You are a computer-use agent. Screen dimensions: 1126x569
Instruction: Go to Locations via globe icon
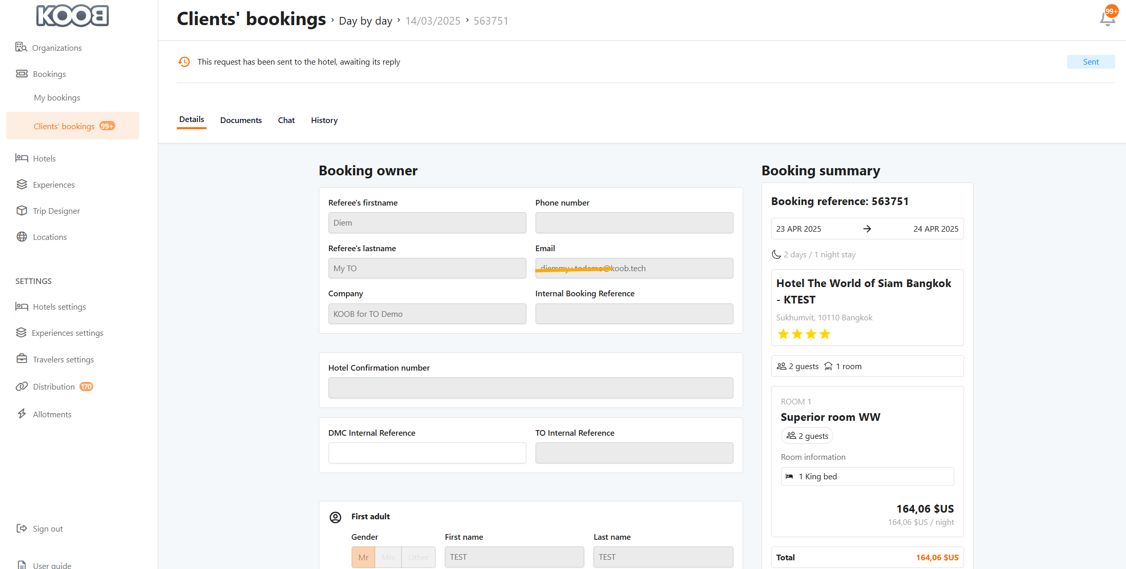click(x=22, y=237)
